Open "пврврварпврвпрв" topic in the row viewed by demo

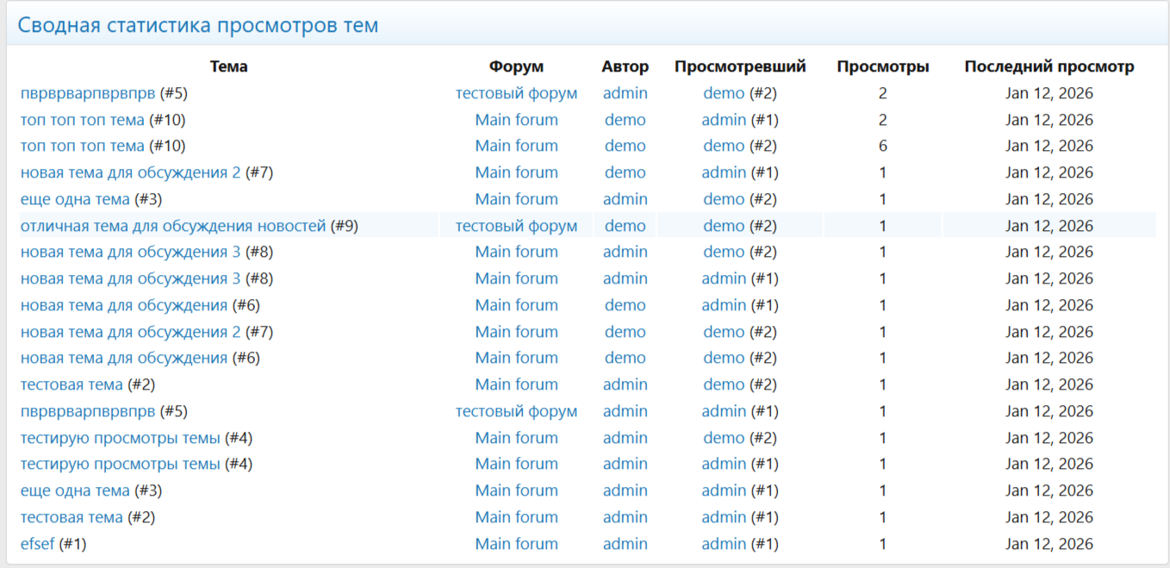pos(88,93)
